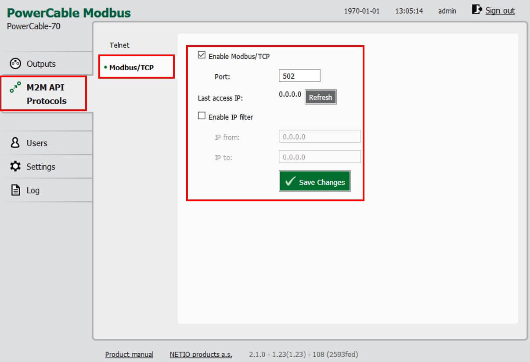Viewport: 530px width, 362px height.
Task: Click the M2M API Protocols arrows icon
Action: pyautogui.click(x=15, y=87)
